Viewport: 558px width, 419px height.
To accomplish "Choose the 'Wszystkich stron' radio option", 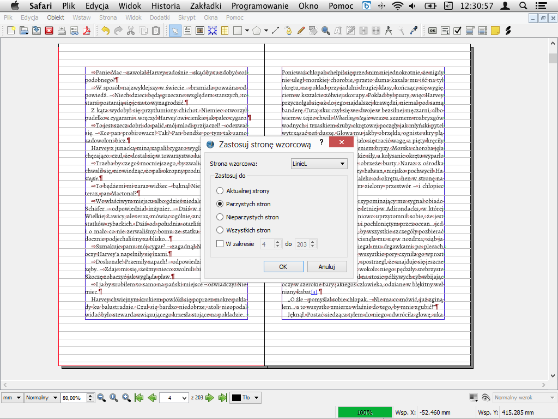I will tap(220, 230).
